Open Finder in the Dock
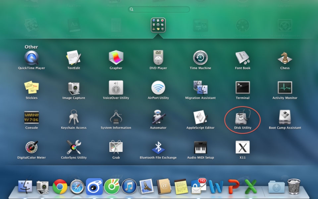The image size is (318, 199). pos(25,186)
